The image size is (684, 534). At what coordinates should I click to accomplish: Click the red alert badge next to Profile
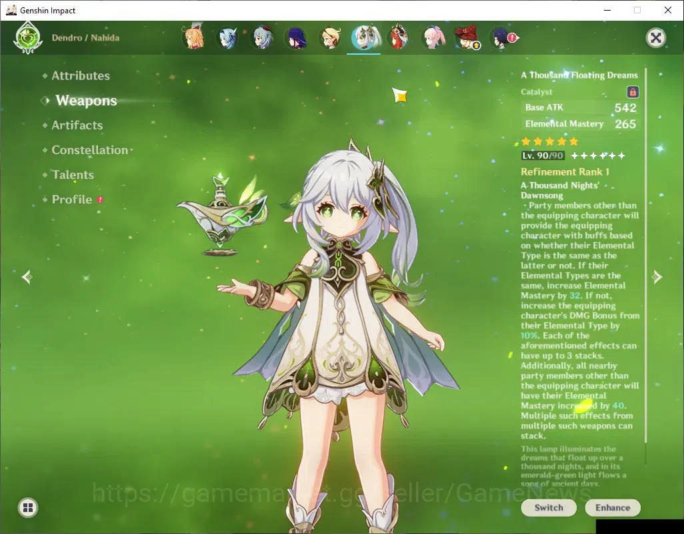click(100, 200)
